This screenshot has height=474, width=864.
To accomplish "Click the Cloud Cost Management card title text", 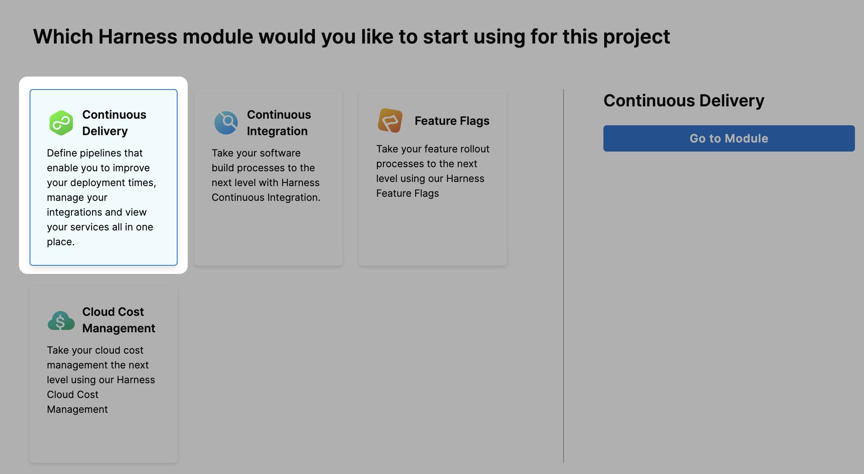I will (x=118, y=320).
